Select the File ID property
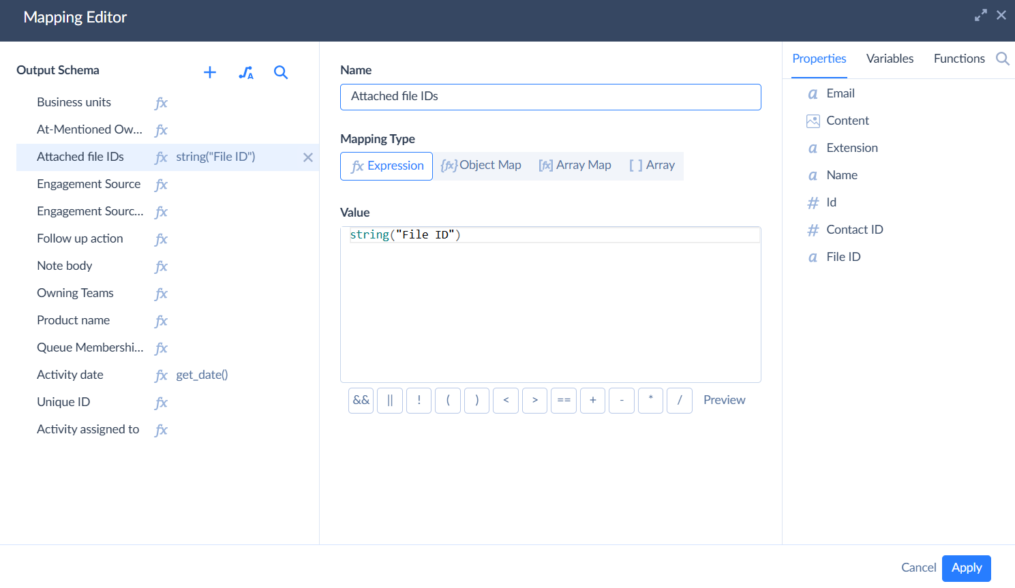The width and height of the screenshot is (1015, 588). [x=843, y=257]
